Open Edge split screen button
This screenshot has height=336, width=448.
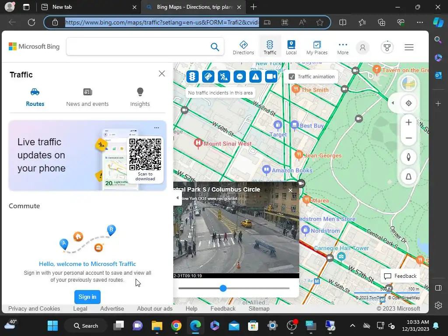click(343, 22)
